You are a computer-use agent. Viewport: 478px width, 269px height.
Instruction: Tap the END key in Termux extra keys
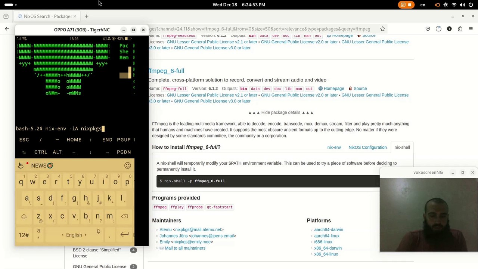(x=107, y=140)
